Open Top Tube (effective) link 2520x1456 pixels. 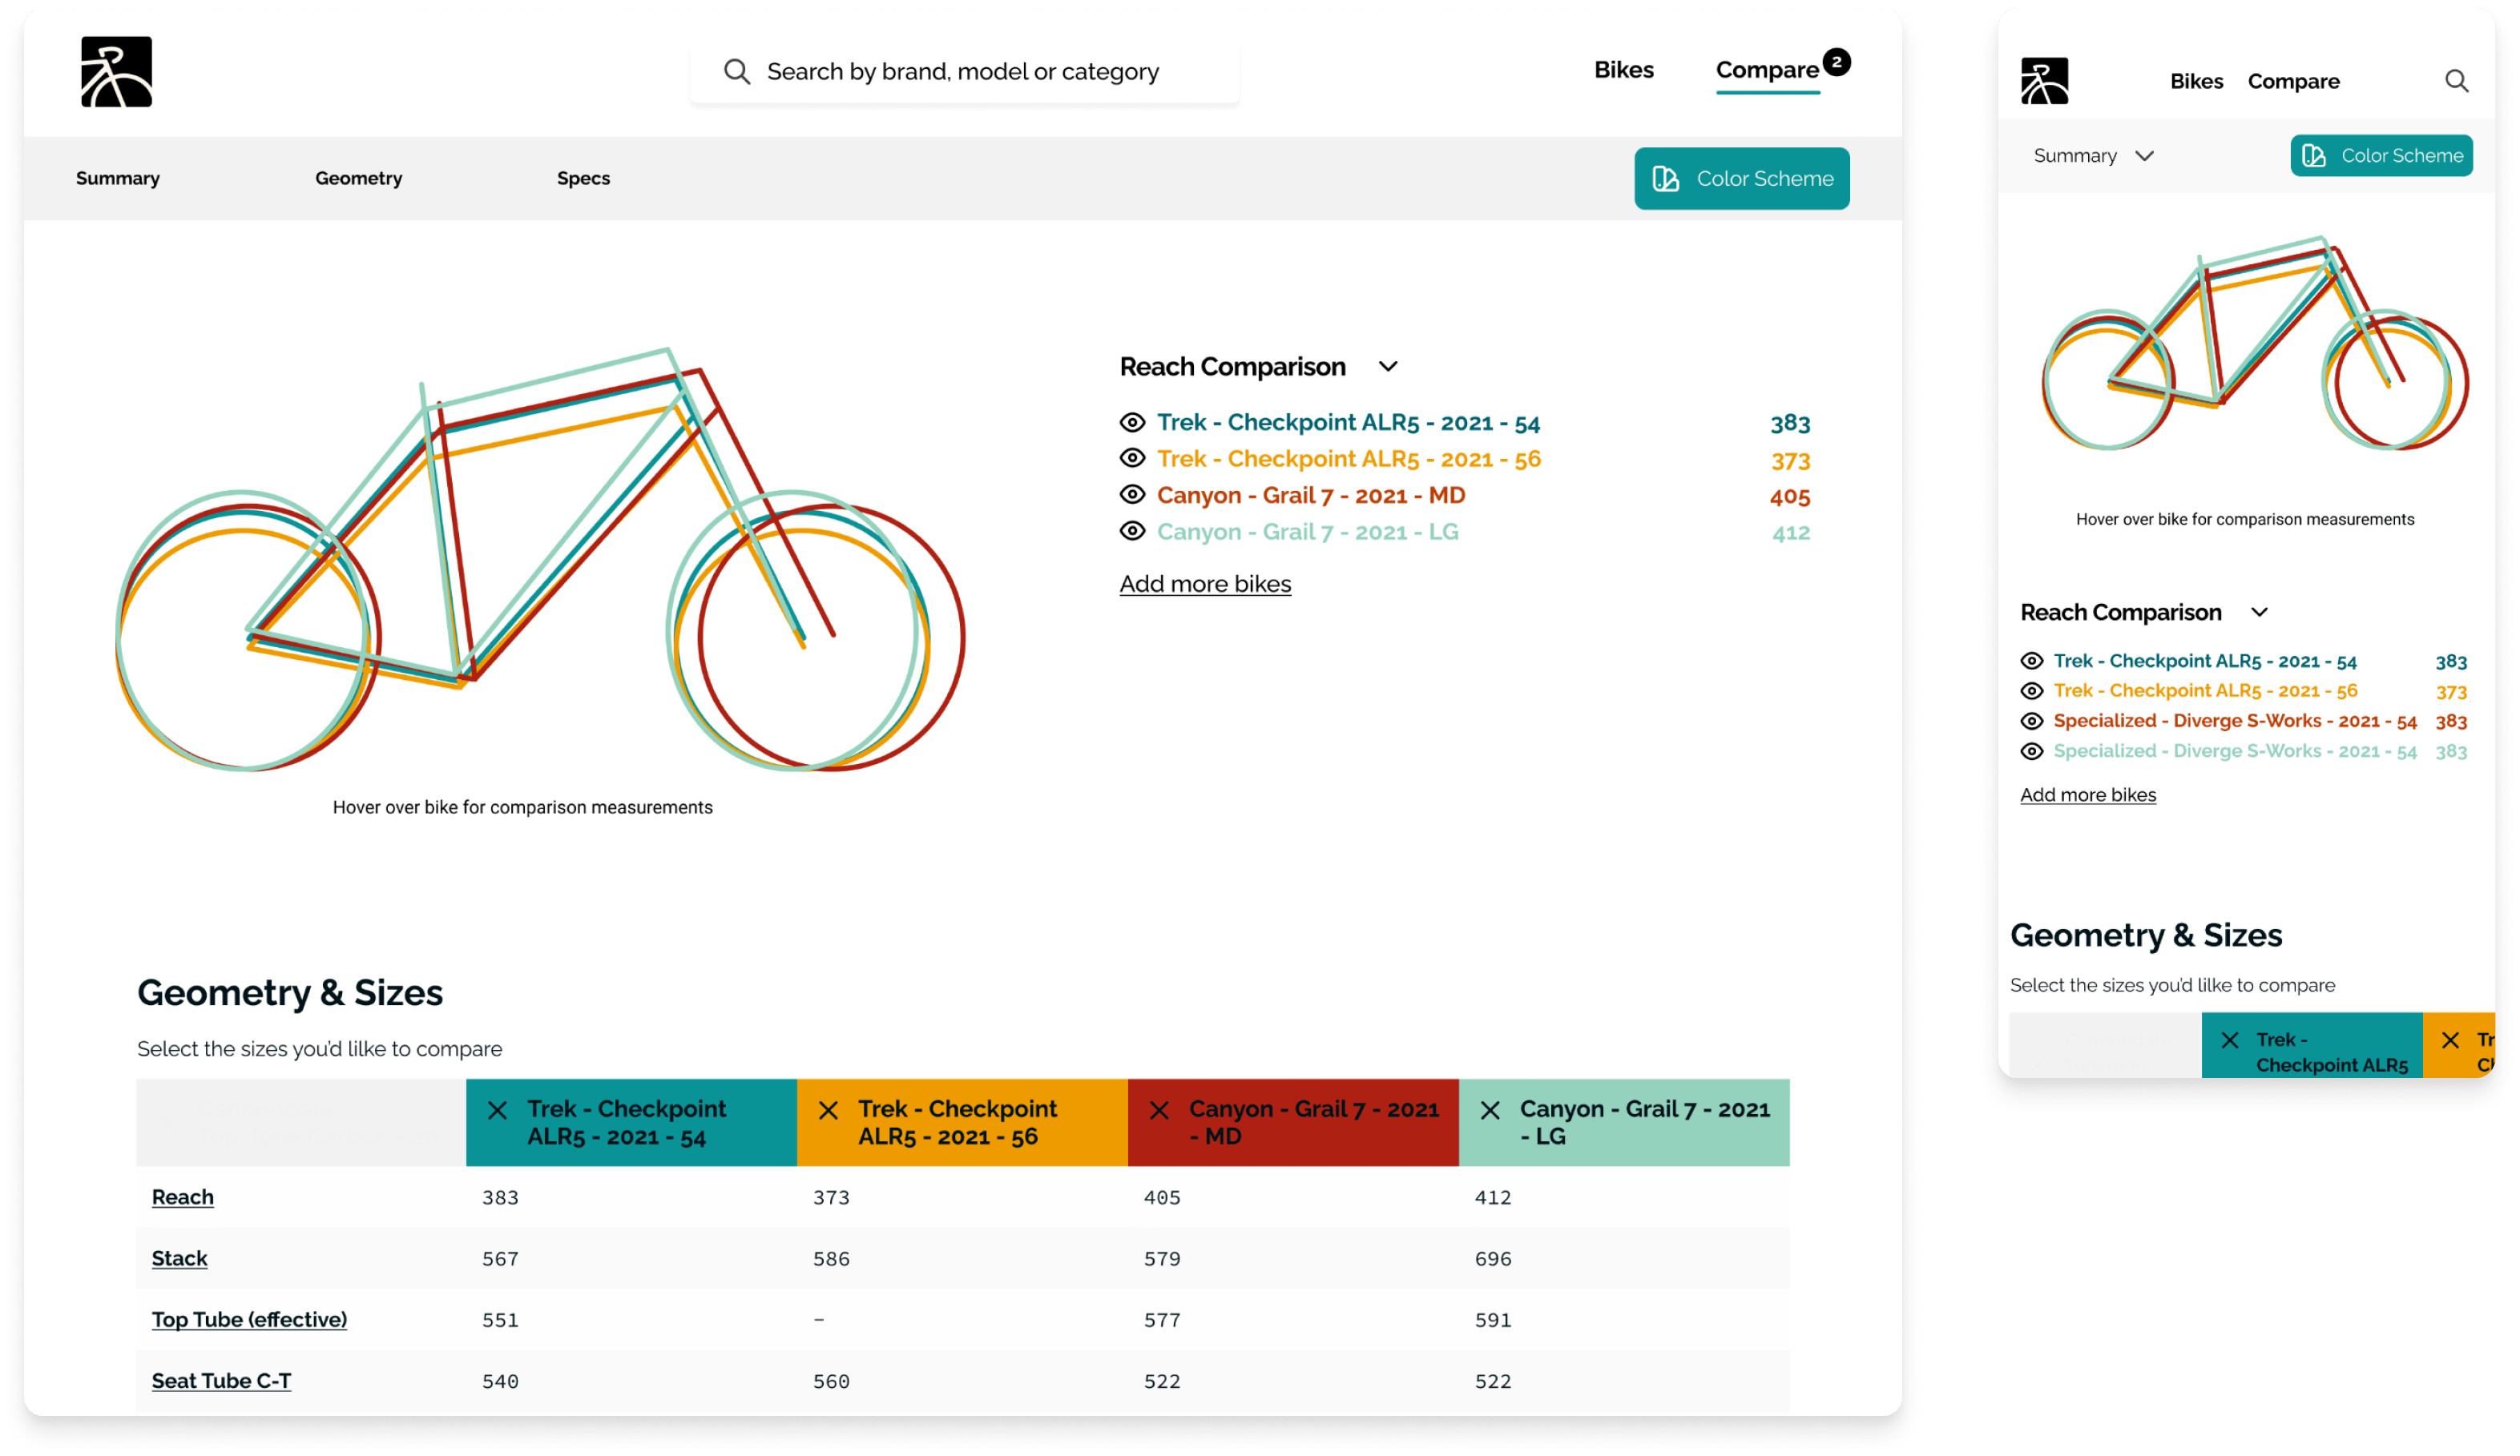(x=250, y=1319)
